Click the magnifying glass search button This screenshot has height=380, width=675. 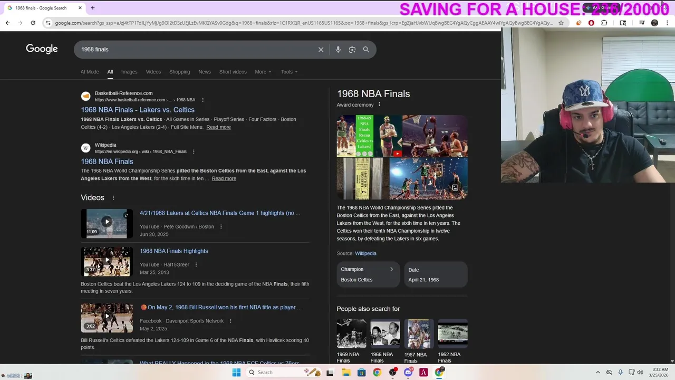pyautogui.click(x=366, y=50)
